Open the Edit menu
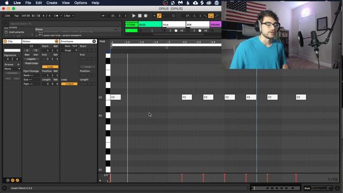343x193 pixels. click(x=39, y=3)
